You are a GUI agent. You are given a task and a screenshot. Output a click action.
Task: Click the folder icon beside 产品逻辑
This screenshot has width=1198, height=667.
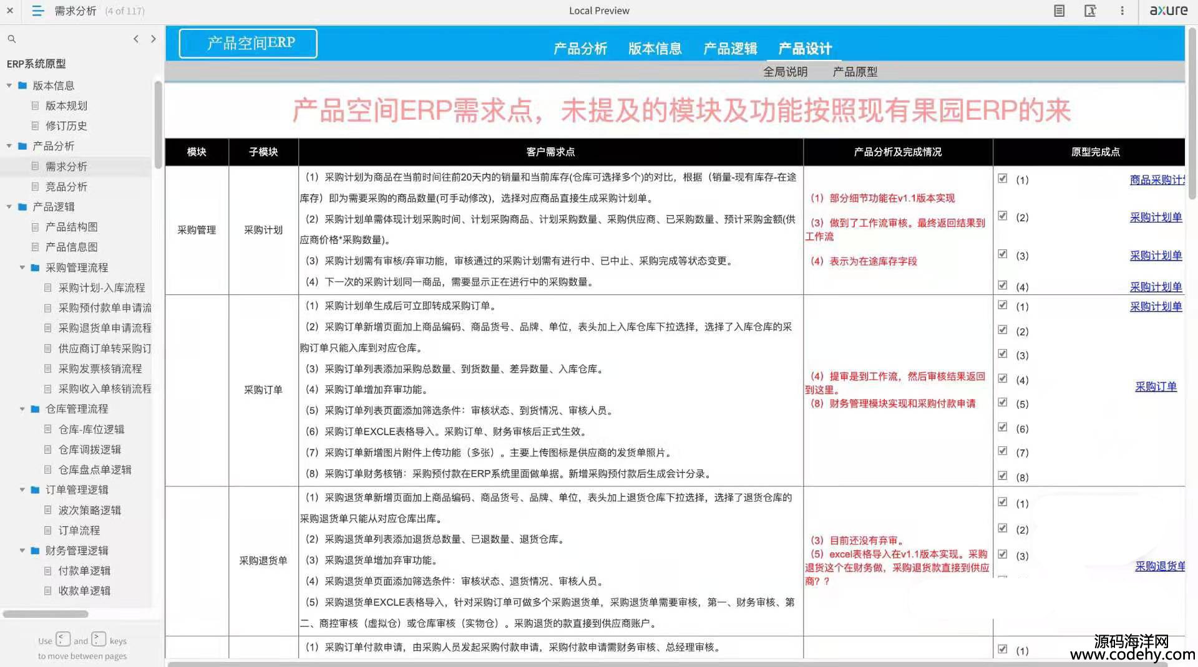click(22, 206)
